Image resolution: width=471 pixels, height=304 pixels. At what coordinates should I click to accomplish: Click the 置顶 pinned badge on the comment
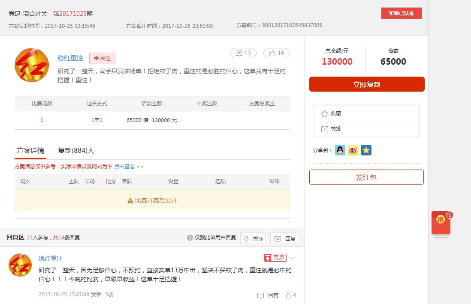275,258
